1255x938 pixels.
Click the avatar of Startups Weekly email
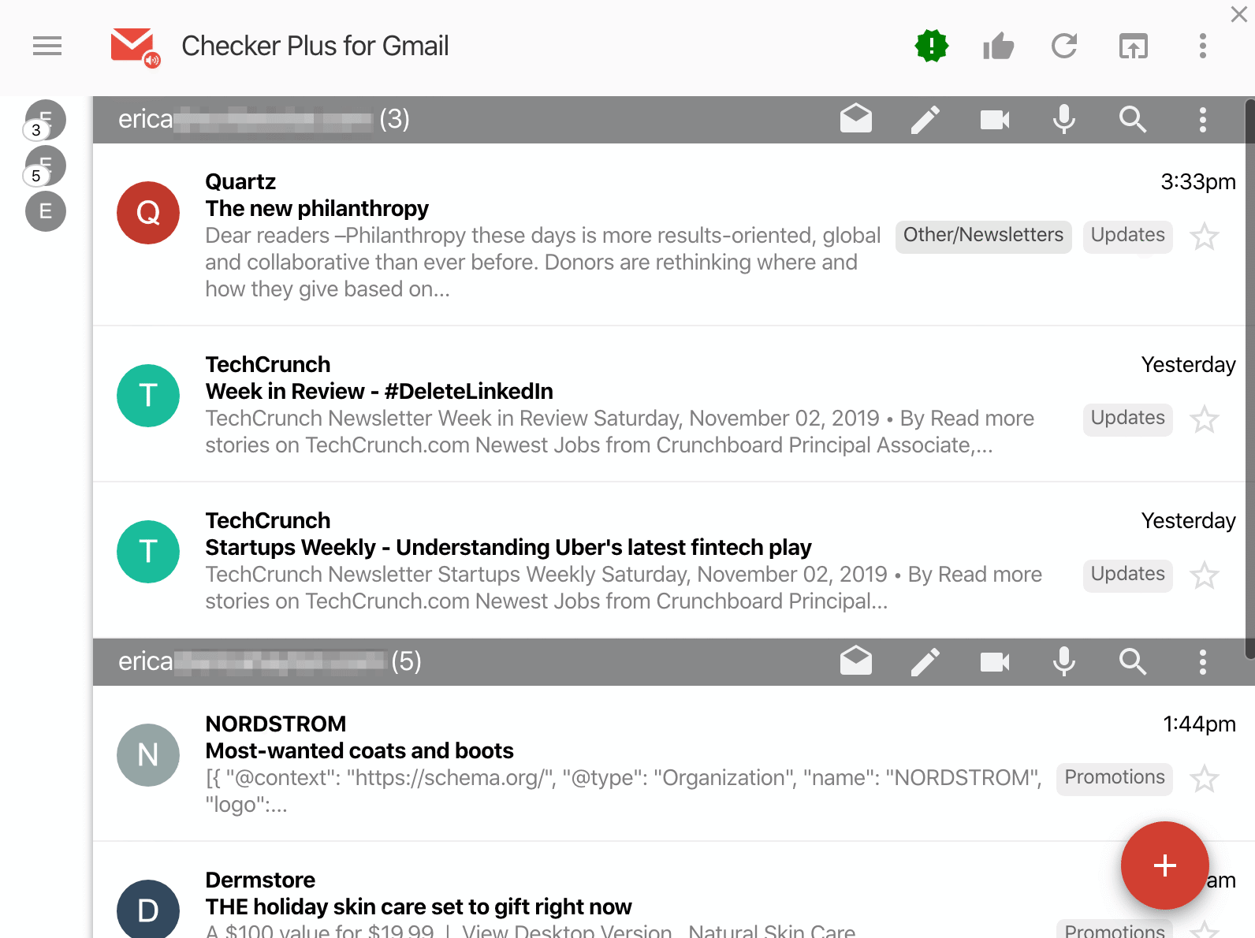[x=148, y=552]
